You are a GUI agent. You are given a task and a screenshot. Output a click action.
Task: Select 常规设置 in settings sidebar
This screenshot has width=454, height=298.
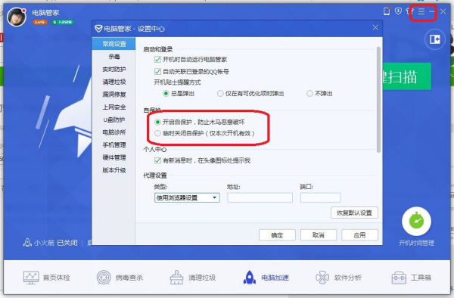point(113,44)
